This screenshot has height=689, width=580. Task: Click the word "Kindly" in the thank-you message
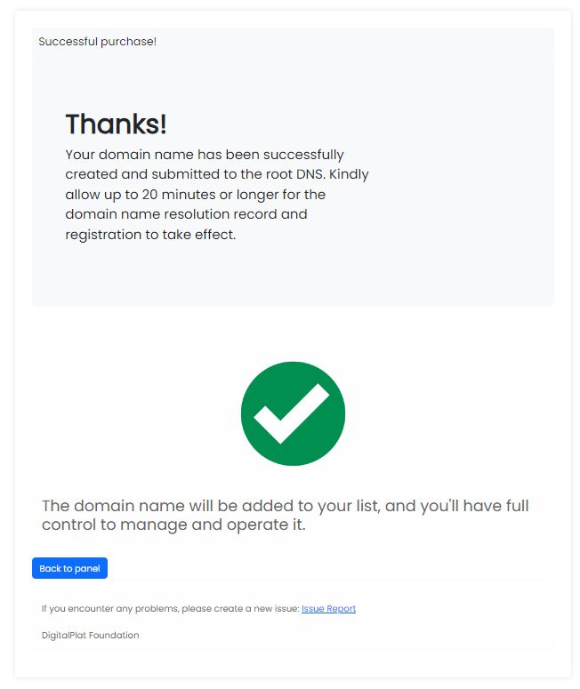coord(349,174)
